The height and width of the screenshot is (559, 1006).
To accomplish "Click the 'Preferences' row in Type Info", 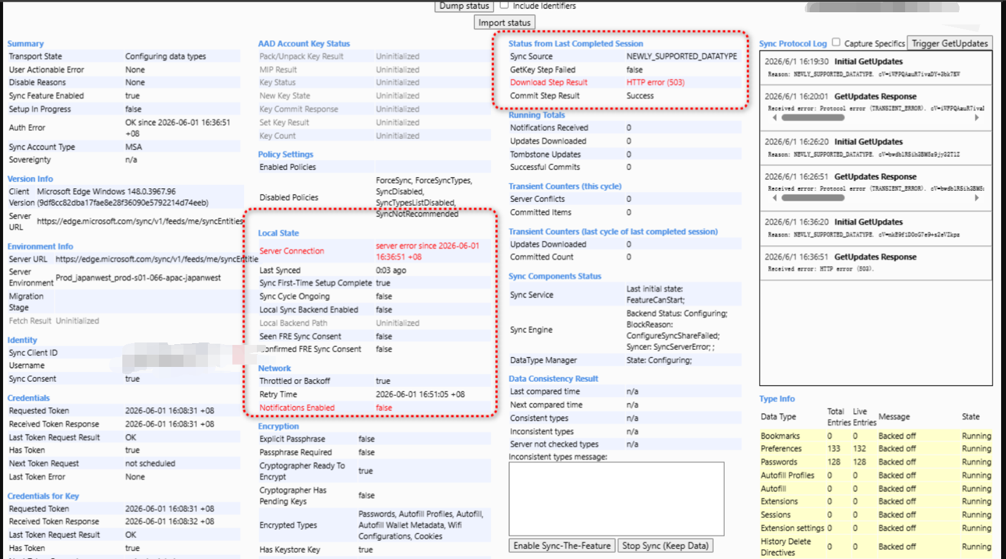I will 876,449.
